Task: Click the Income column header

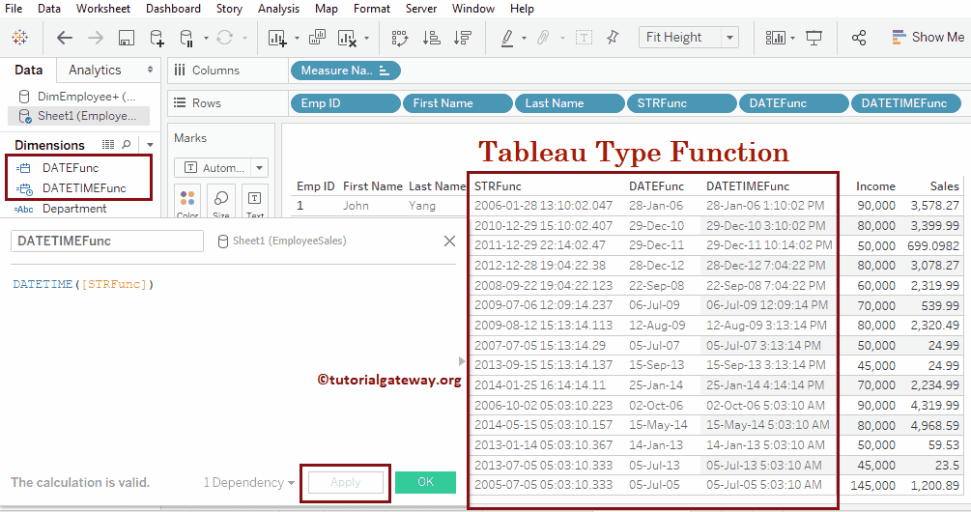Action: (875, 186)
